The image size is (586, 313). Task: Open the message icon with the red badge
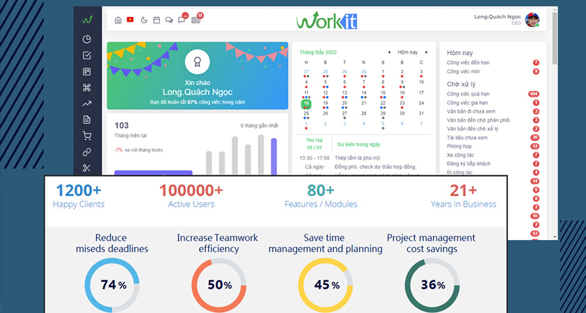point(182,19)
